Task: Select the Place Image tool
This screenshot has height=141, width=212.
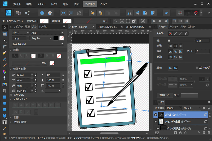Action: (x=5, y=84)
